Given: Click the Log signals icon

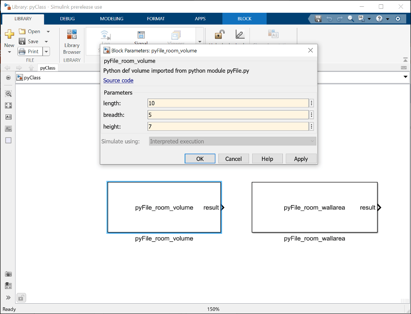Looking at the screenshot, I should pos(105,35).
